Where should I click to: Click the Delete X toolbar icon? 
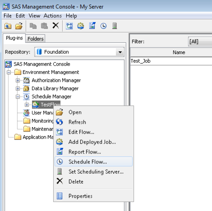tap(56, 25)
